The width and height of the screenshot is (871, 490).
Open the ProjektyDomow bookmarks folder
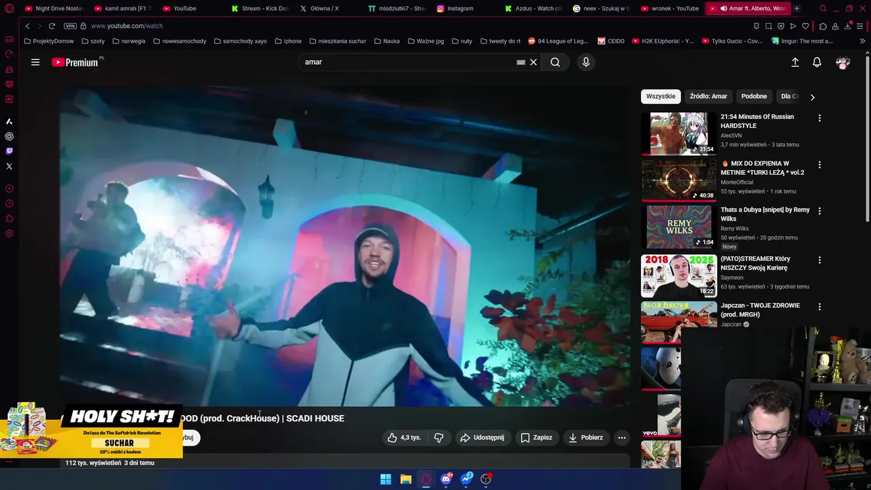[x=49, y=41]
